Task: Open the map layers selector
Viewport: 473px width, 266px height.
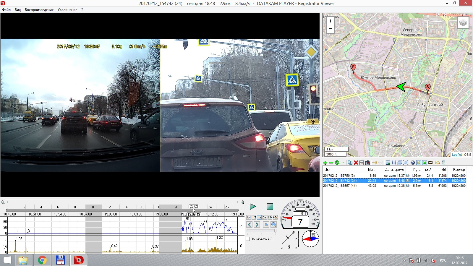Action: [x=463, y=22]
